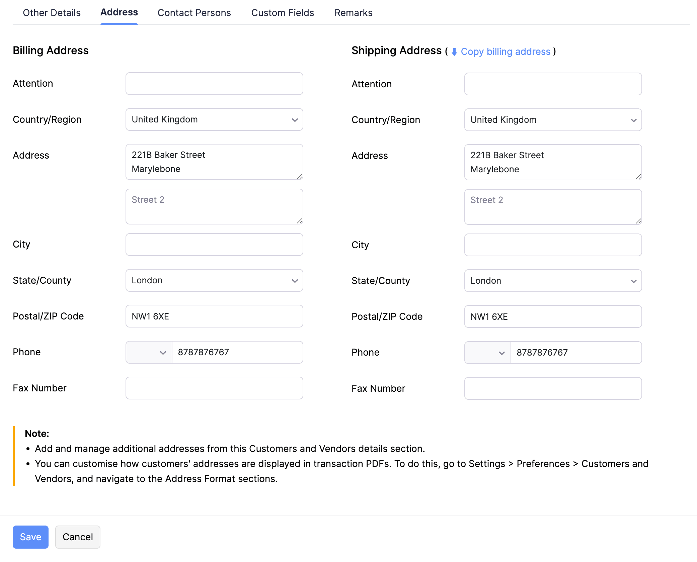Focus the billing City field
This screenshot has height=562, width=697.
[x=214, y=245]
